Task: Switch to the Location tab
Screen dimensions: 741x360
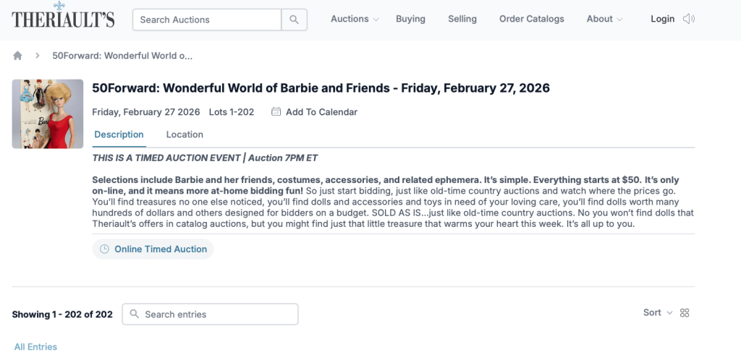Action: [185, 134]
